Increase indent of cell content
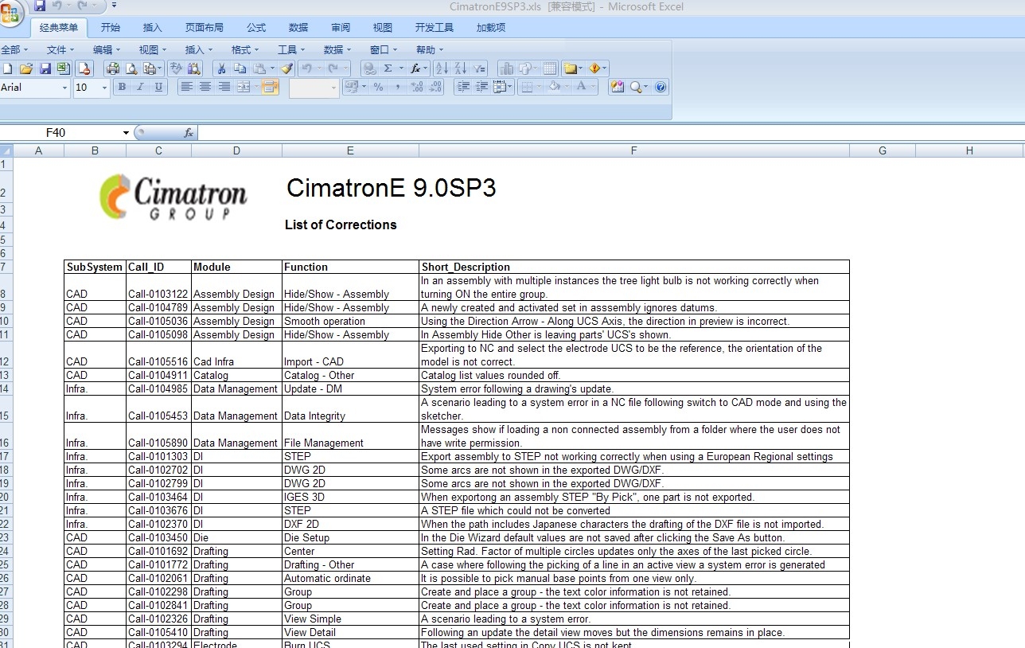This screenshot has height=648, width=1025. click(482, 87)
